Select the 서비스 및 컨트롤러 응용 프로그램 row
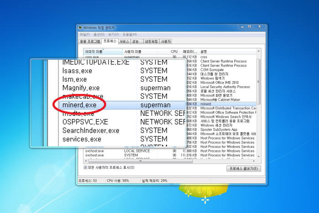Screen dimensions: 319x213 (221, 121)
